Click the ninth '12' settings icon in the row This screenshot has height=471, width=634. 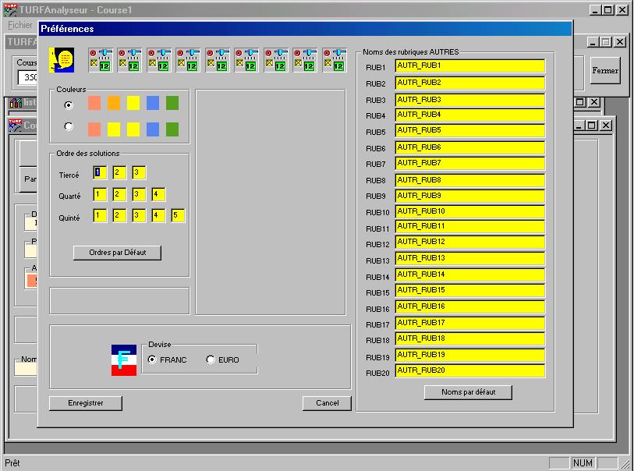tap(335, 60)
